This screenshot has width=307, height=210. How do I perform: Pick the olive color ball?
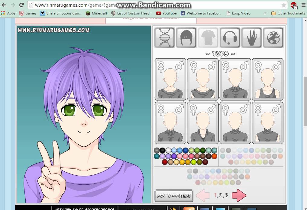click(x=199, y=162)
